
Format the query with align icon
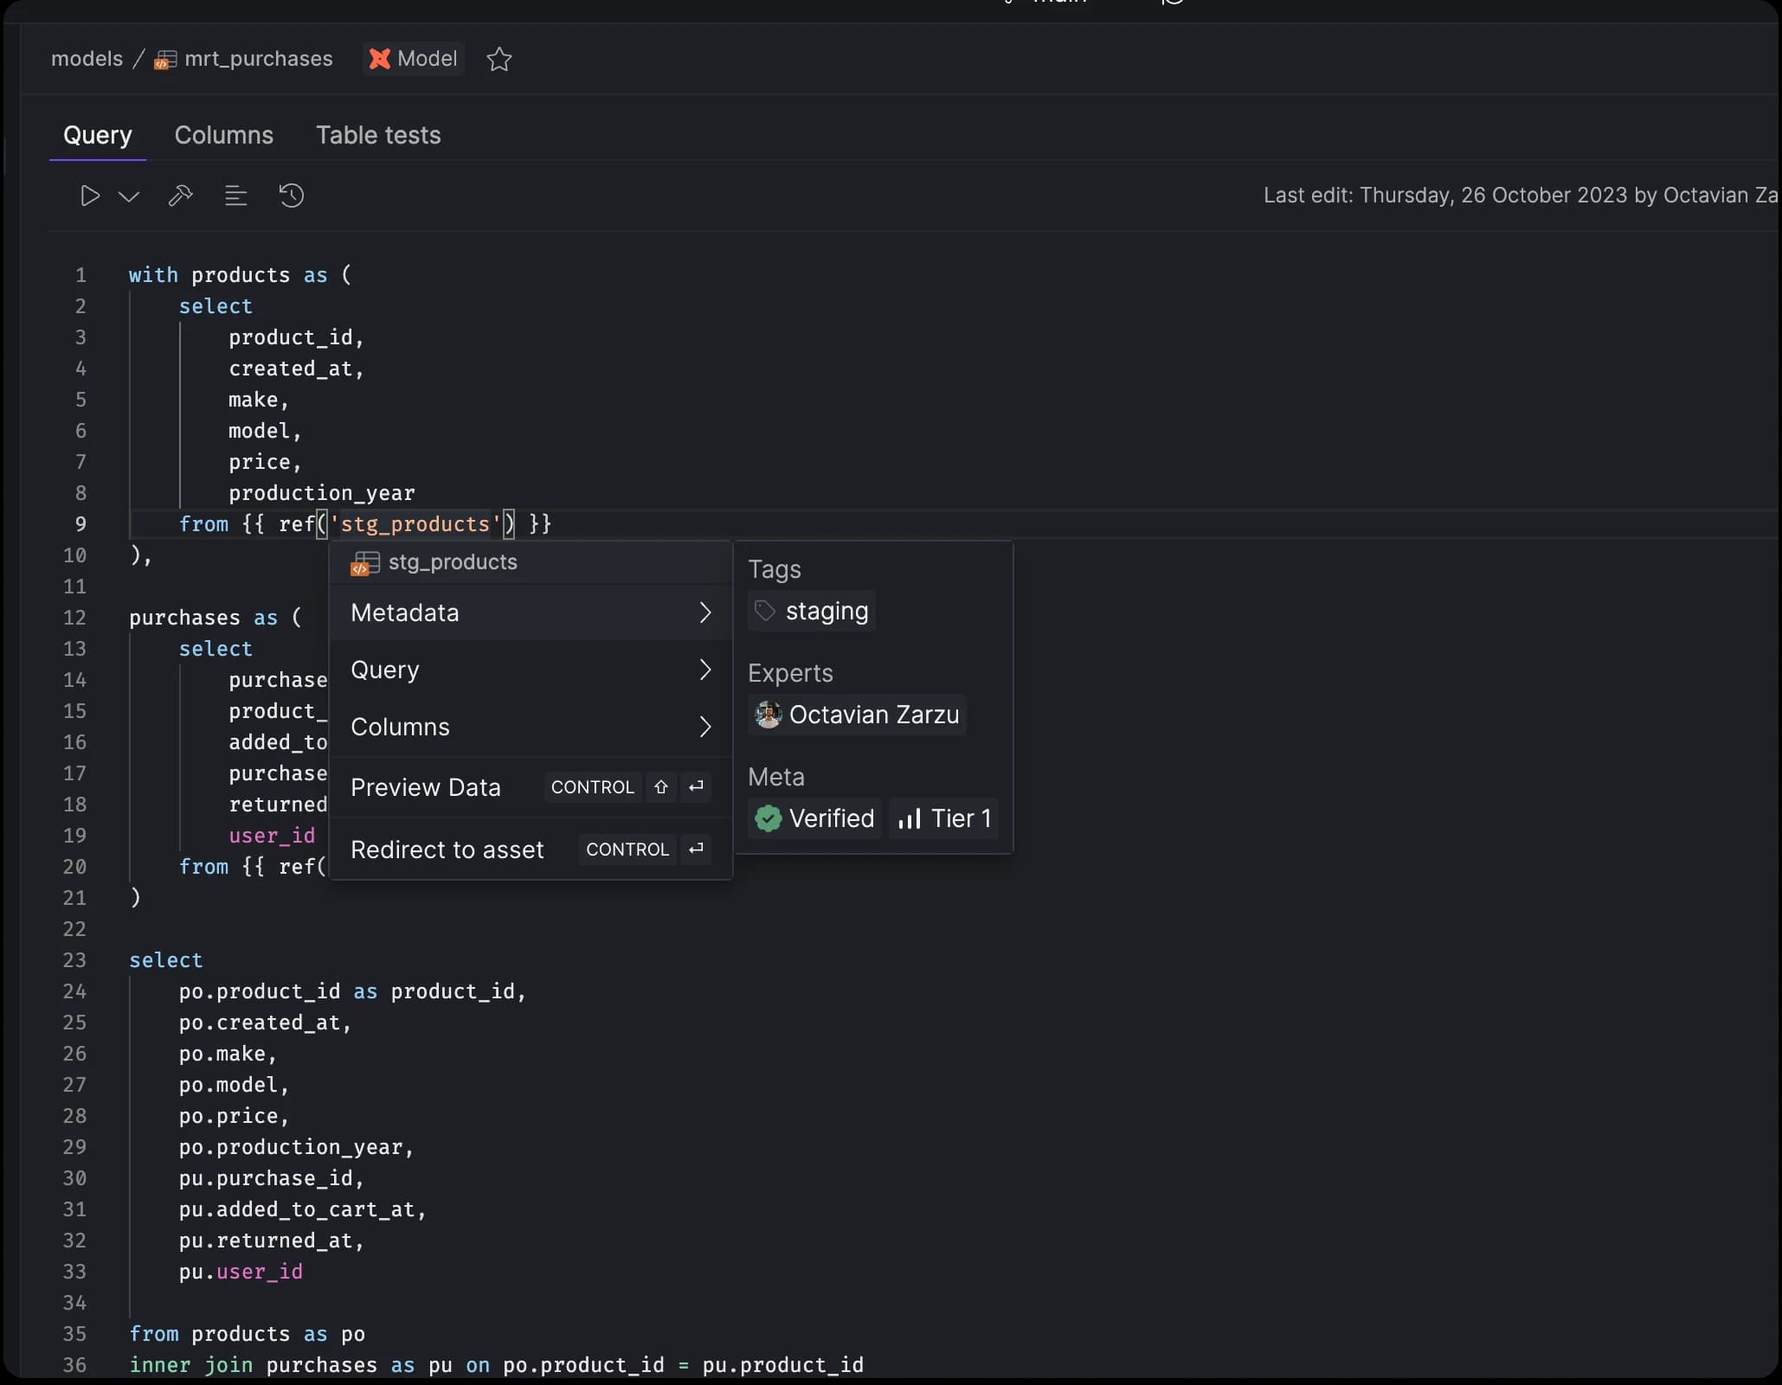click(x=235, y=196)
